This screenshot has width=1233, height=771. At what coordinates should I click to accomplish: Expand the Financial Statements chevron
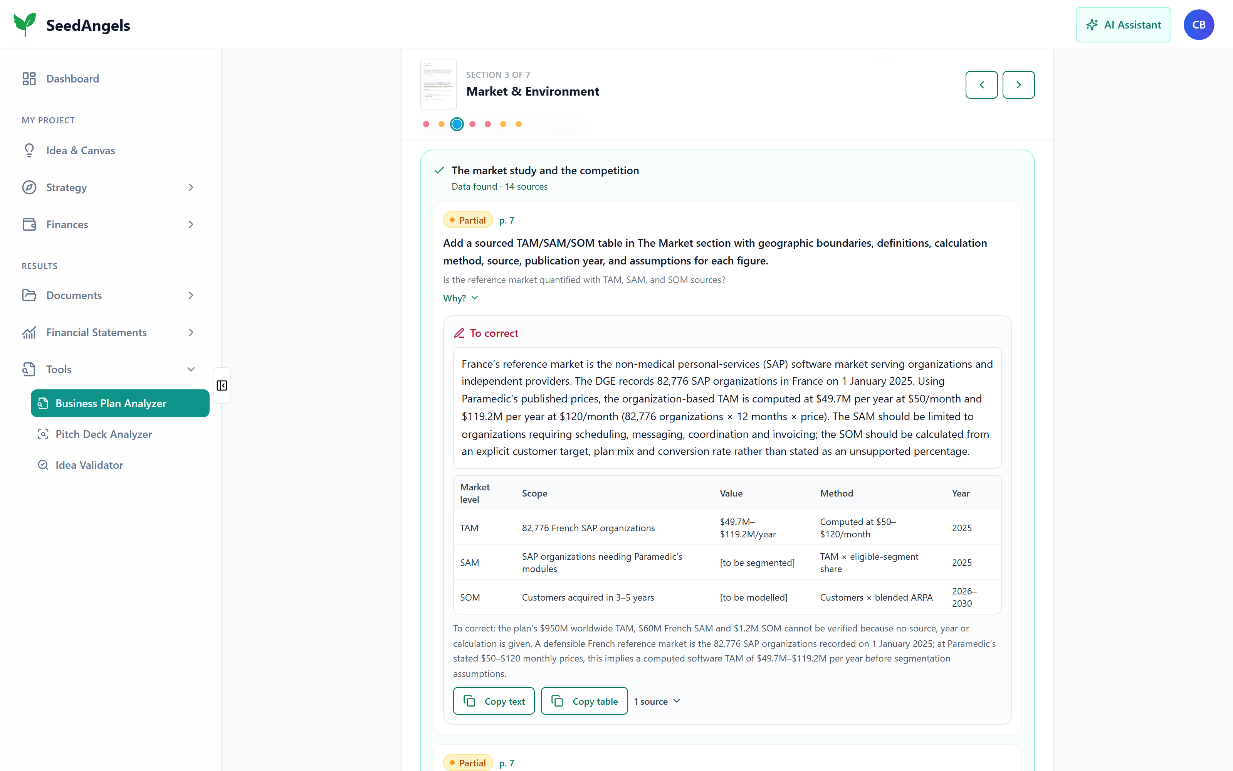[x=191, y=332]
